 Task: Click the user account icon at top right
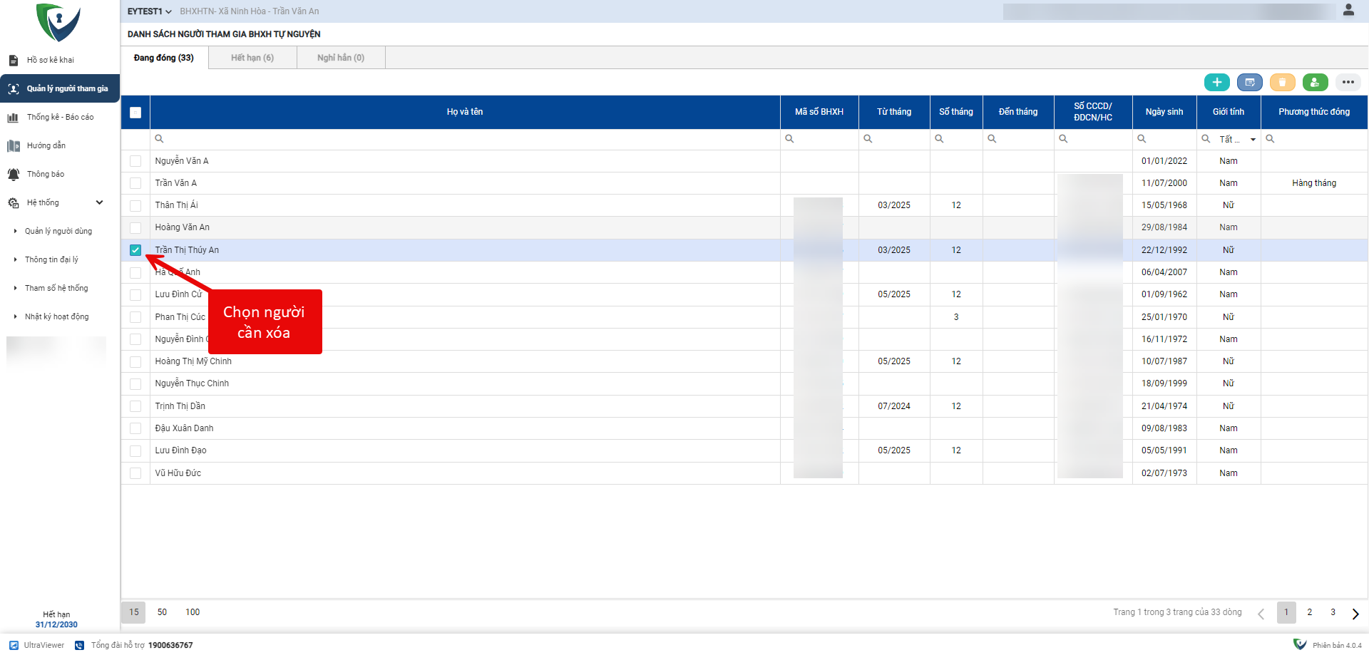point(1348,11)
